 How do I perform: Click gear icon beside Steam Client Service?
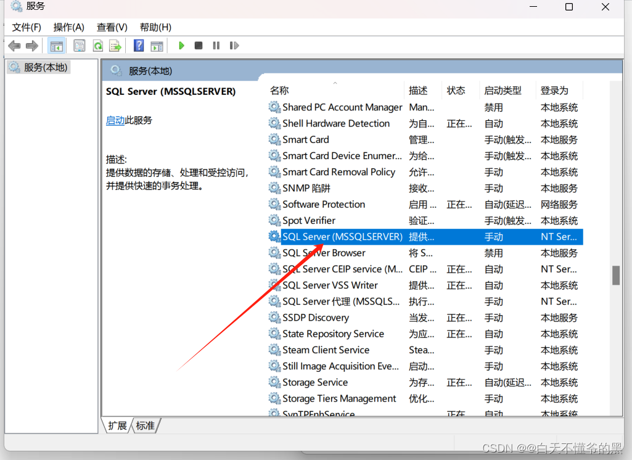pyautogui.click(x=274, y=350)
